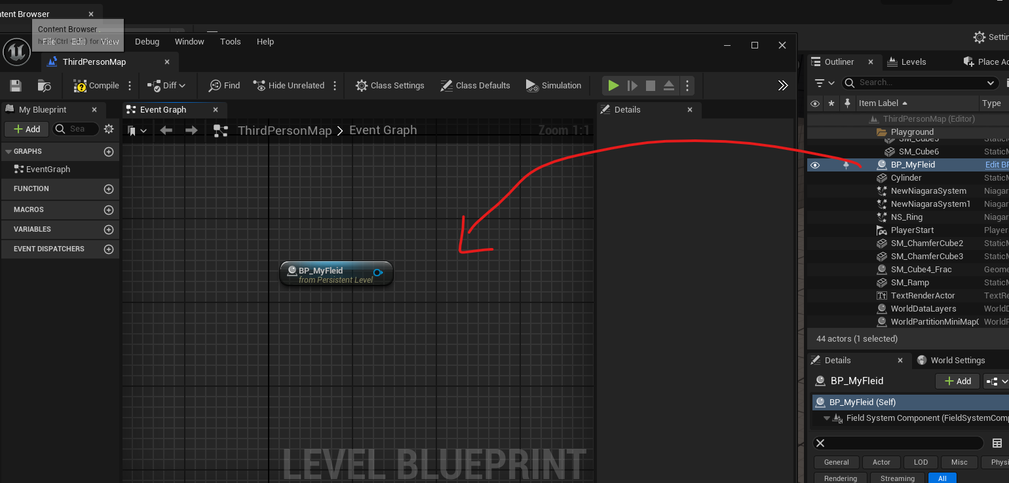Click the My Blueprint search field
This screenshot has width=1009, height=483.
click(x=75, y=130)
